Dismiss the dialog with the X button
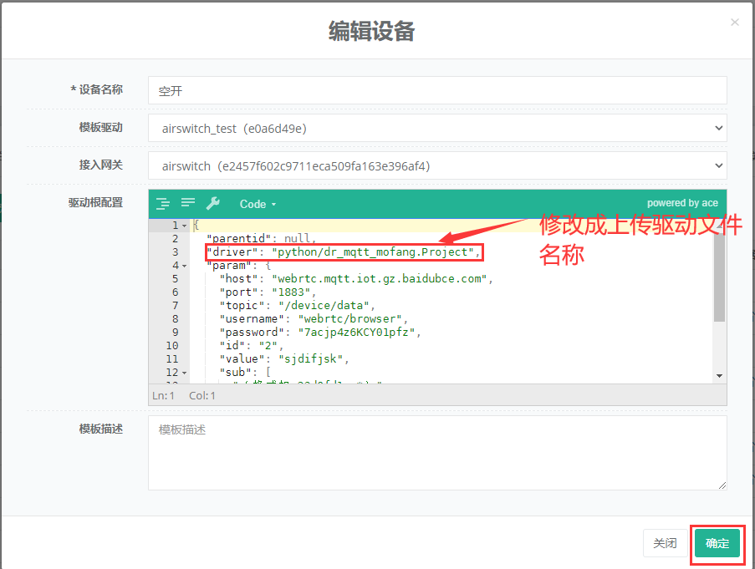This screenshot has height=569, width=755. [x=734, y=22]
